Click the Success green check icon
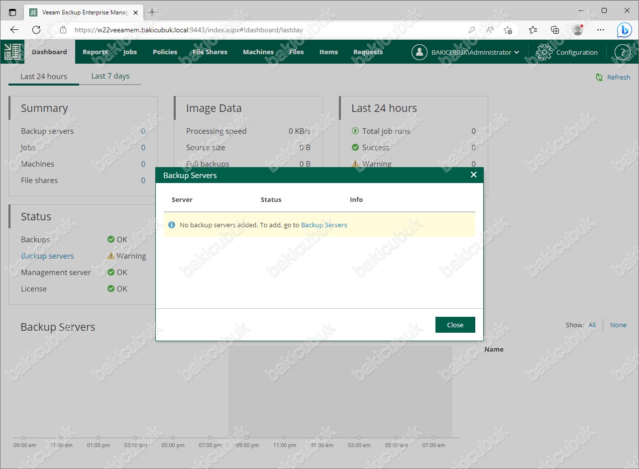 [x=355, y=147]
